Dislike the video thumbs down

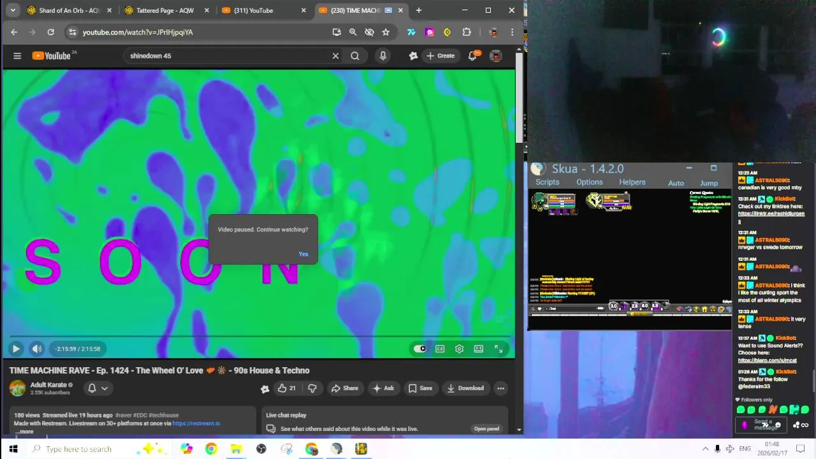(x=312, y=388)
